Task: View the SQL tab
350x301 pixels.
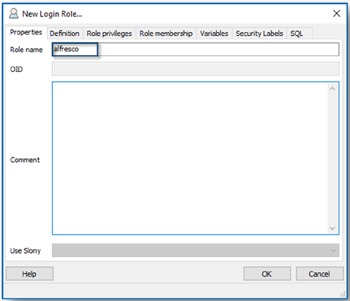Action: 297,34
